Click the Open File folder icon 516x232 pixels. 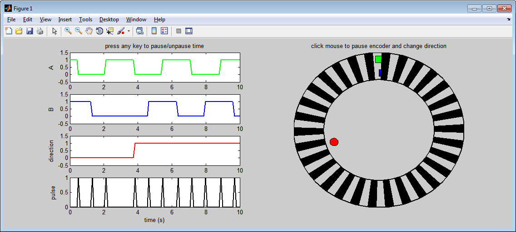[x=19, y=31]
